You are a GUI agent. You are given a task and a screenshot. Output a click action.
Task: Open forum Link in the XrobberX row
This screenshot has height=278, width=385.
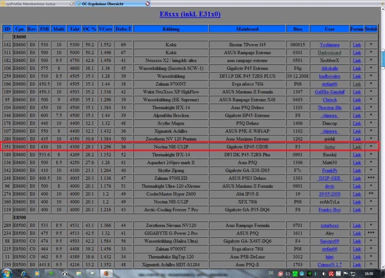pyautogui.click(x=357, y=60)
